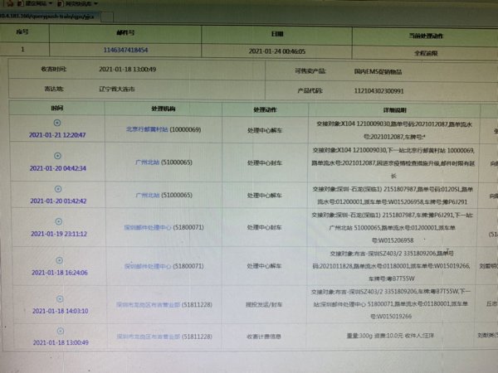Click the blank new tab button
This screenshot has height=373, width=498.
tap(107, 17)
